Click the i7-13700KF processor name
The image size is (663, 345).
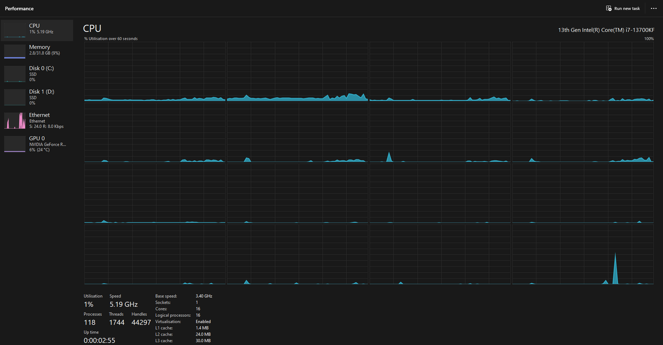606,30
